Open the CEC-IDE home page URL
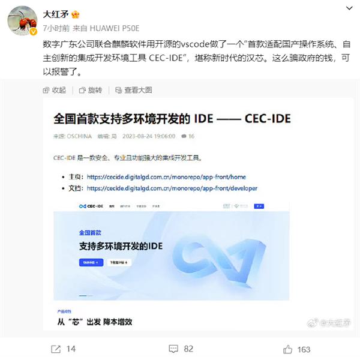The width and height of the screenshot is (360, 357). pyautogui.click(x=166, y=177)
